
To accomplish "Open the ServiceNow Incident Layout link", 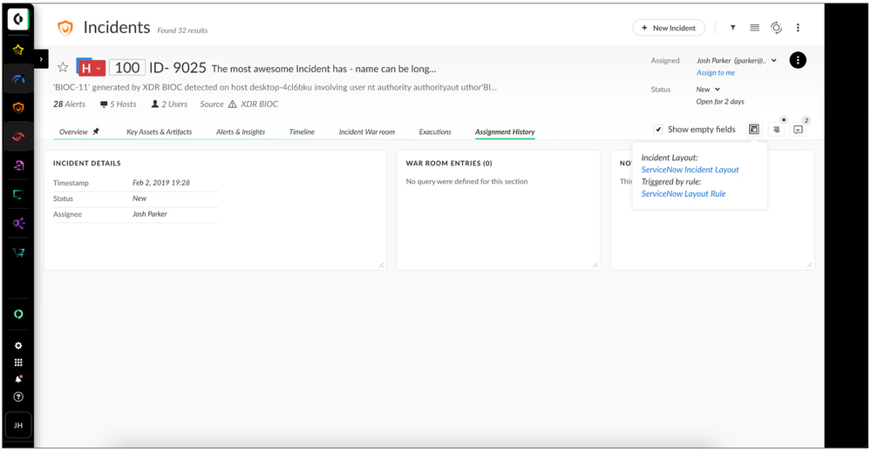I will [690, 170].
